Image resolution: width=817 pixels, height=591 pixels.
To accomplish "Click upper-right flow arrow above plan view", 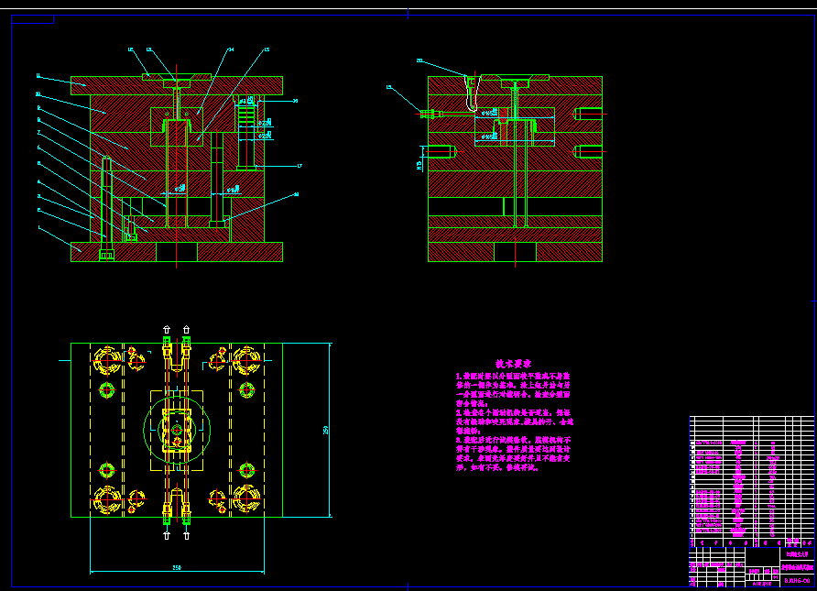I will pos(187,329).
